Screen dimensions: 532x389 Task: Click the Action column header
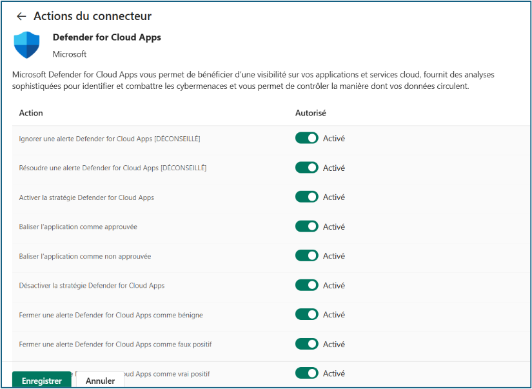(x=31, y=113)
